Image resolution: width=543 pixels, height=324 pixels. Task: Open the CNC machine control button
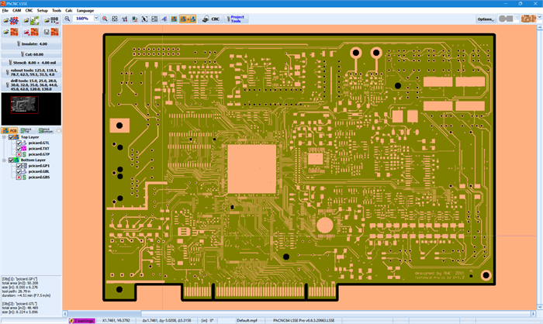[x=210, y=19]
